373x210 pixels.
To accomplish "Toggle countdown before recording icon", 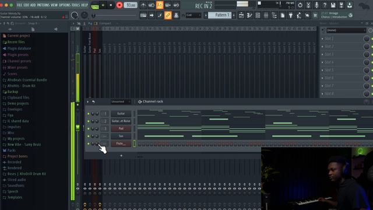I will pyautogui.click(x=160, y=5).
